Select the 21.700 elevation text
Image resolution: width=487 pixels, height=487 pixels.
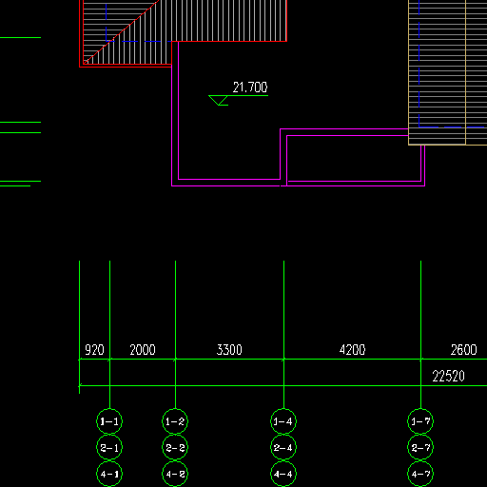tap(250, 88)
